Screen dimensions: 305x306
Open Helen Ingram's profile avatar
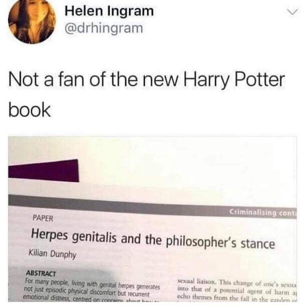pyautogui.click(x=32, y=20)
